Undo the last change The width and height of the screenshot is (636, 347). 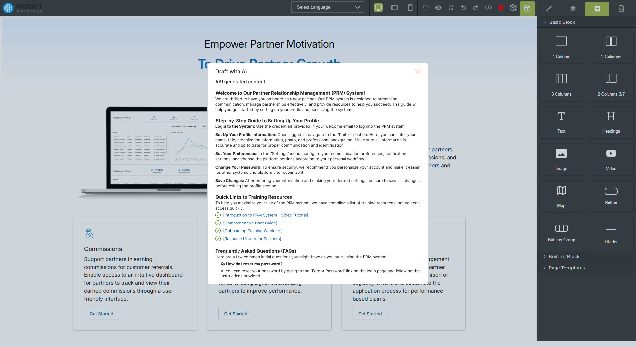463,7
